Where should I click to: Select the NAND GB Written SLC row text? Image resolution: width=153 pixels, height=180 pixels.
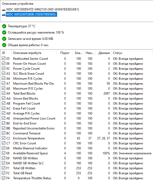(x=28, y=163)
